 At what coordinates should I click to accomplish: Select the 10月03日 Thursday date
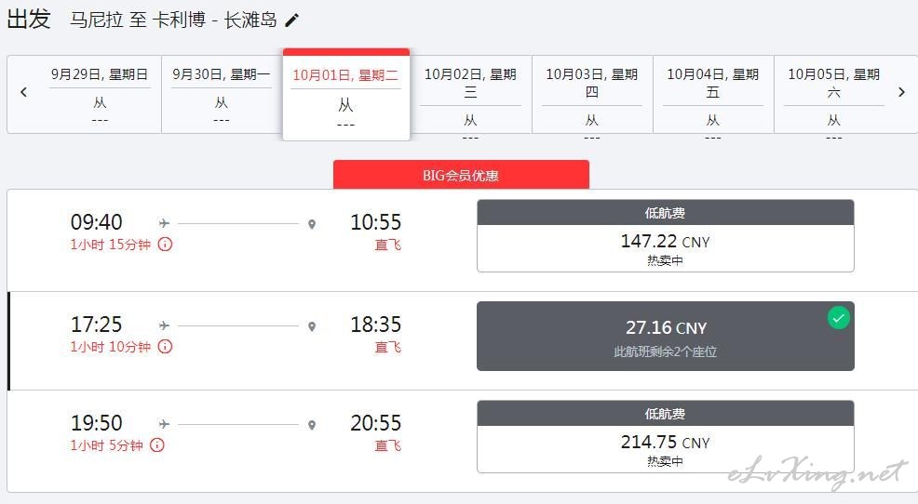click(592, 94)
